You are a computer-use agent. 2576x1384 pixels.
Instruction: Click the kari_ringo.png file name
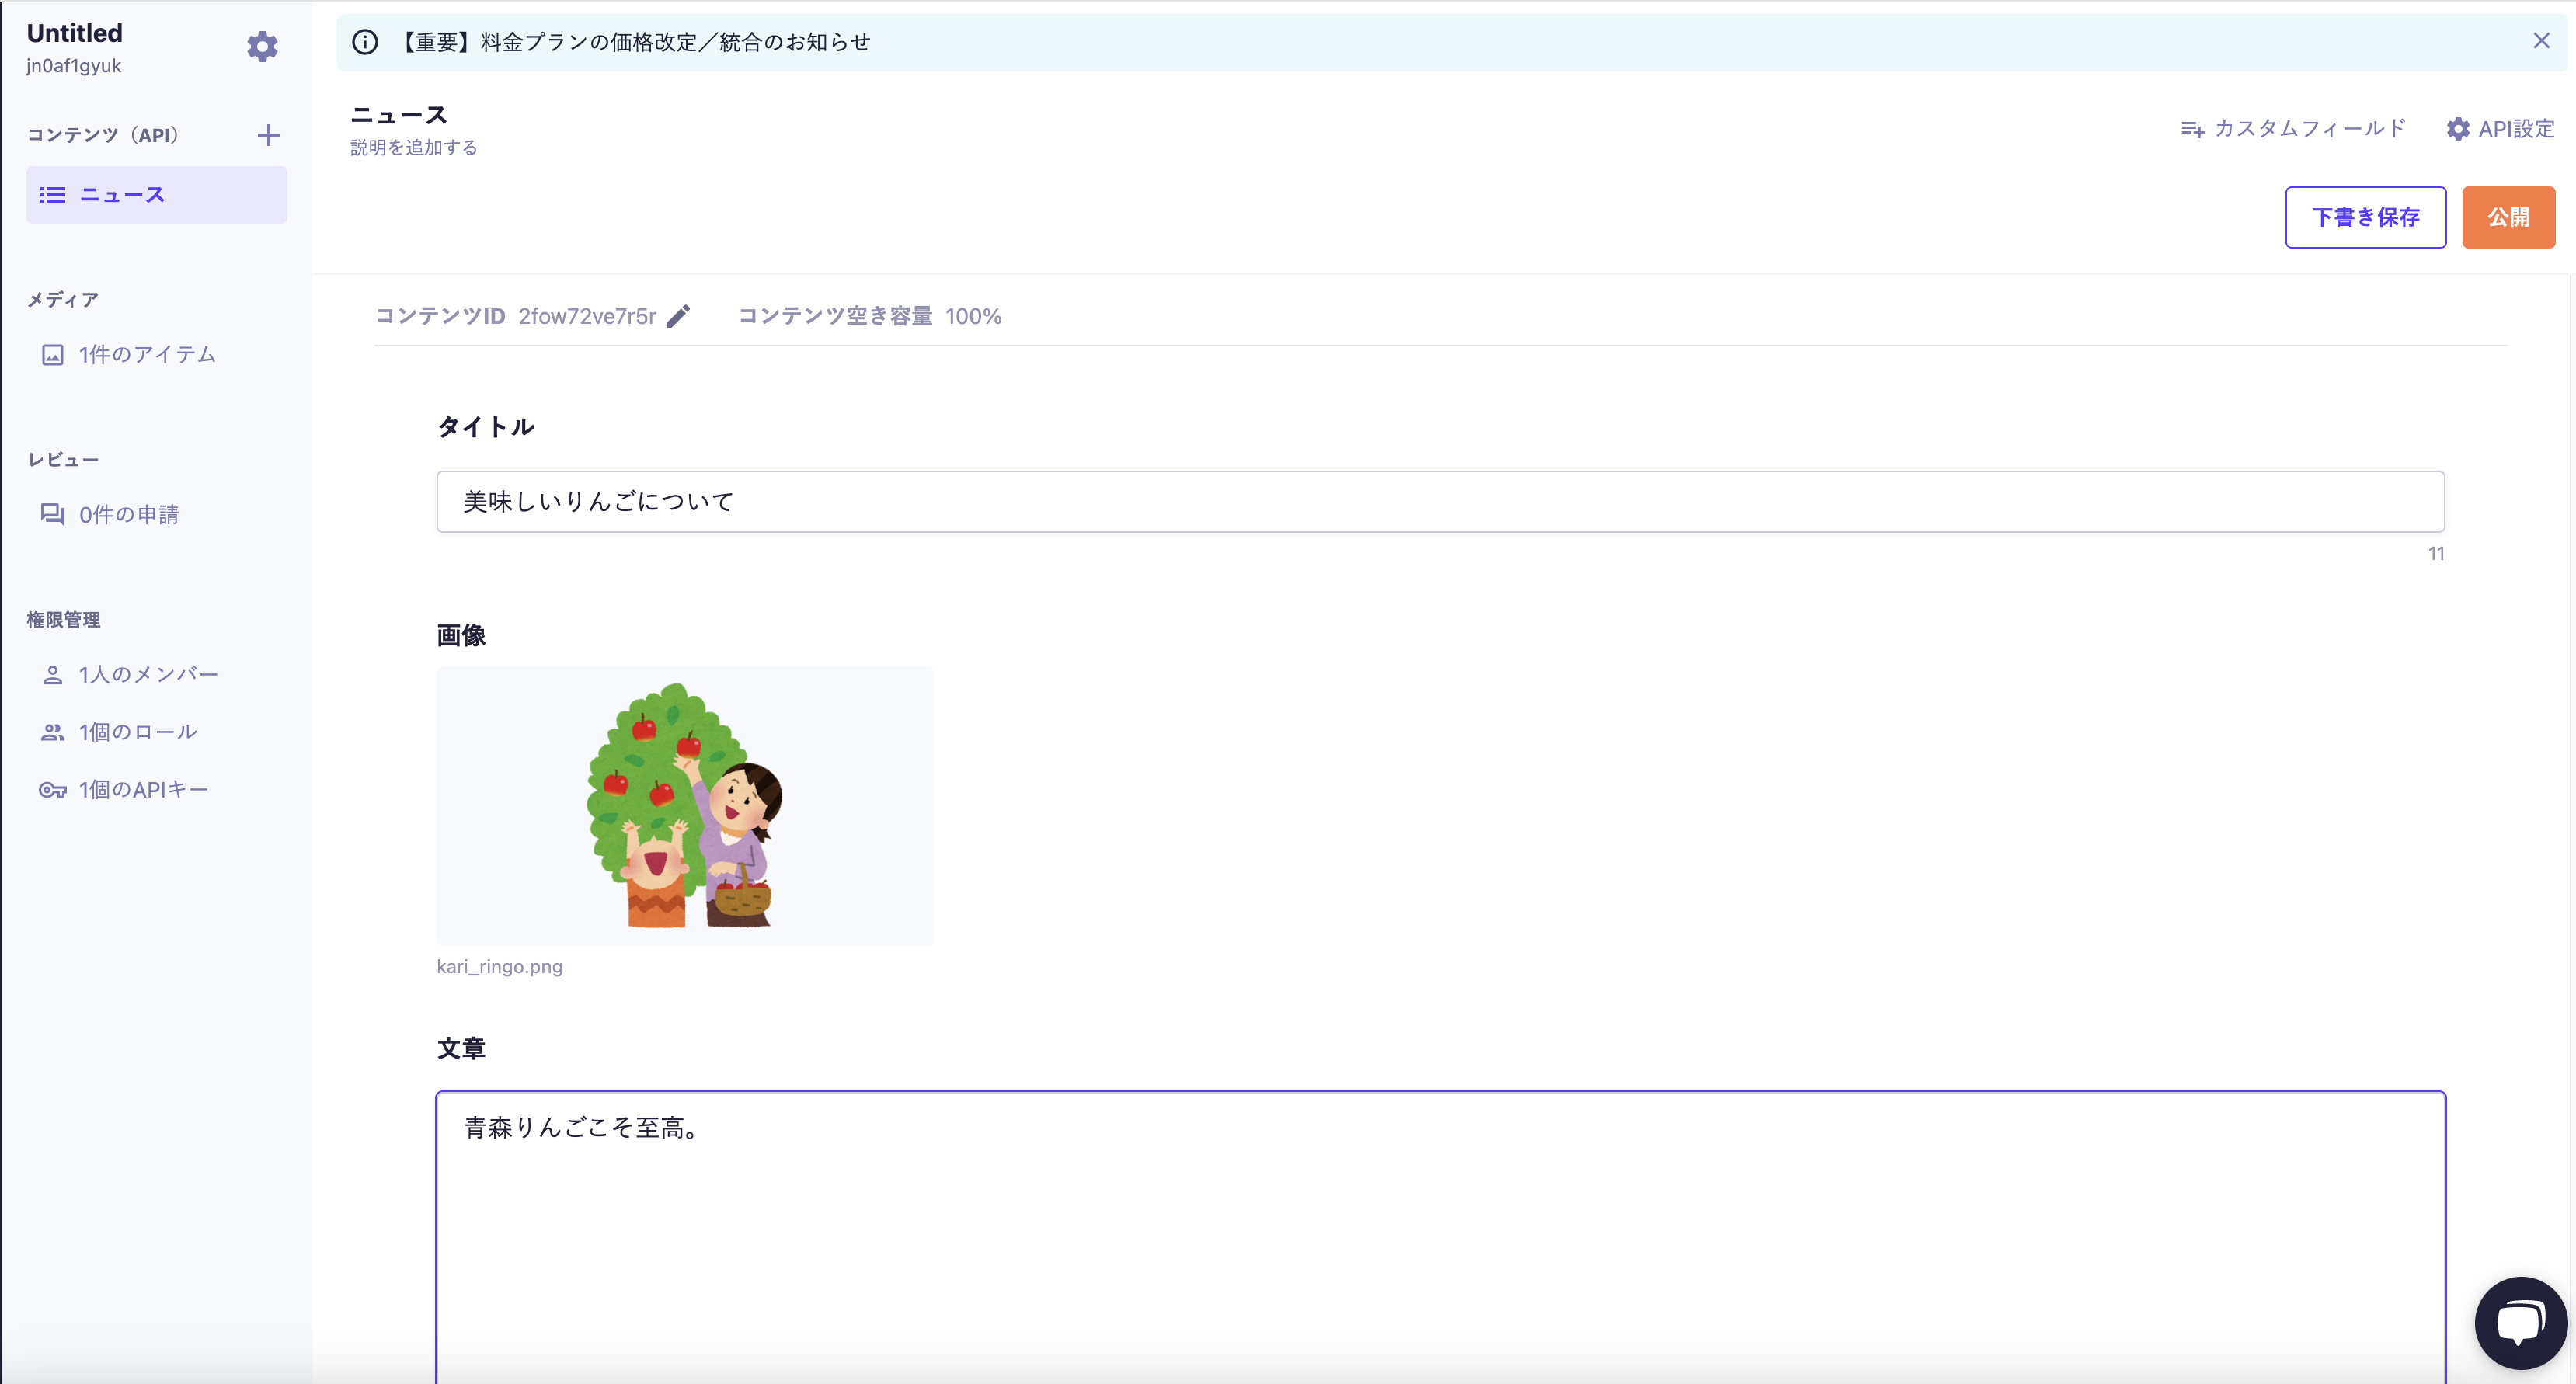499,967
